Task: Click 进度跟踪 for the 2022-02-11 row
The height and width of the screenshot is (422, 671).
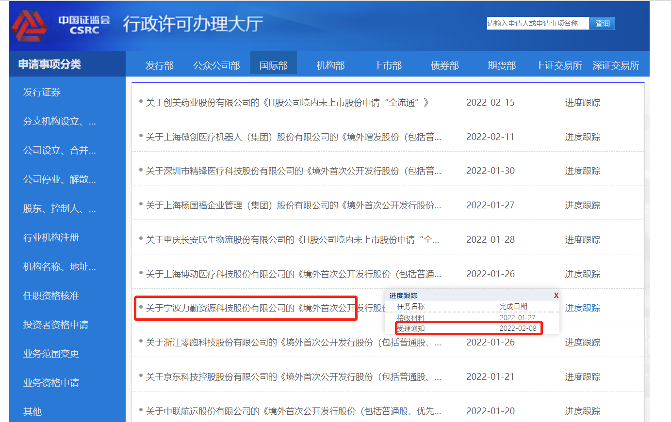Action: tap(583, 137)
